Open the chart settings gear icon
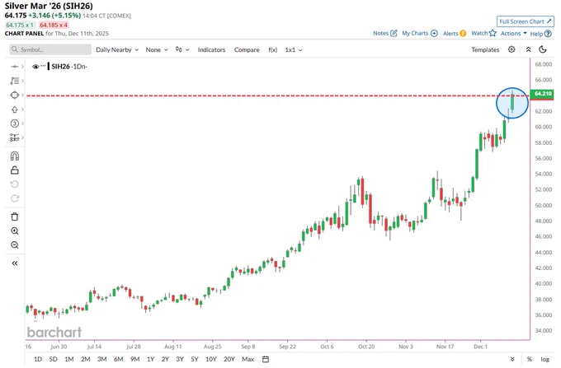This screenshot has width=561, height=368. (512, 49)
